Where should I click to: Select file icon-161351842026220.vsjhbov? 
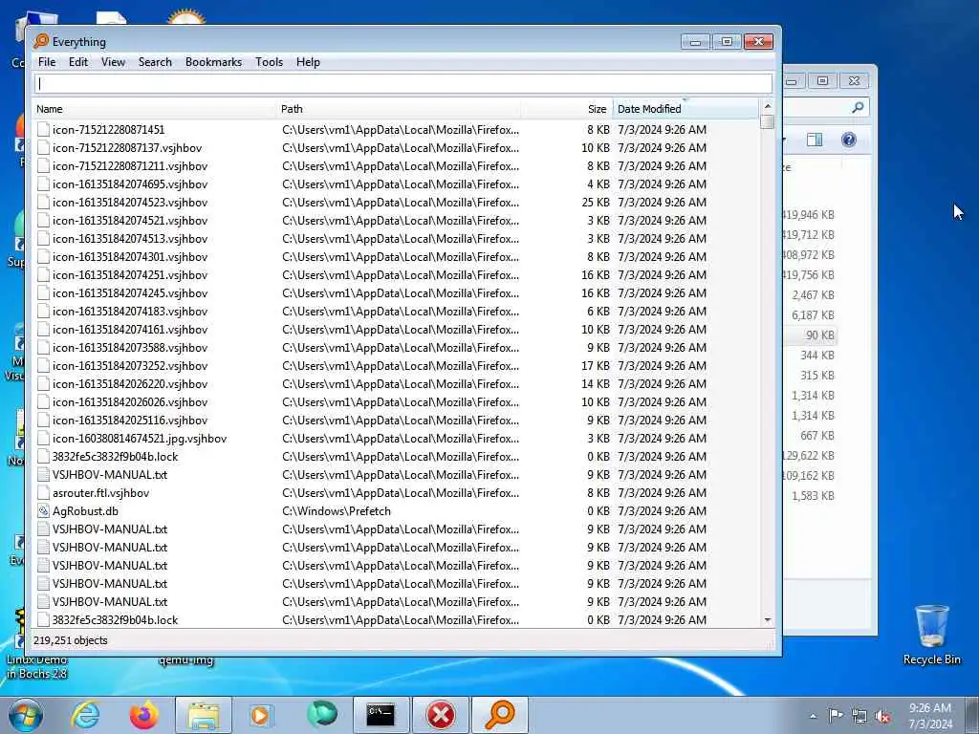click(130, 384)
